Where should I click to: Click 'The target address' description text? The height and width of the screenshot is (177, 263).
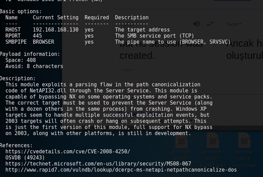(142, 30)
